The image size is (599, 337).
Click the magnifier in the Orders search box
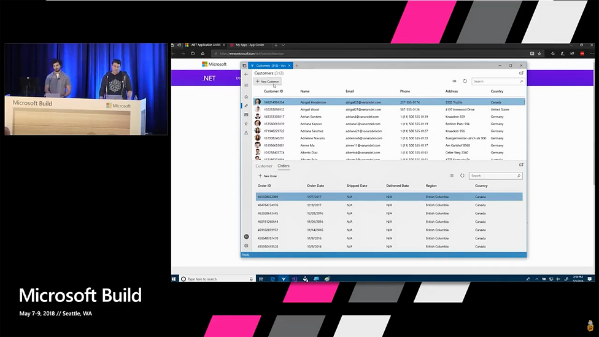pyautogui.click(x=519, y=176)
